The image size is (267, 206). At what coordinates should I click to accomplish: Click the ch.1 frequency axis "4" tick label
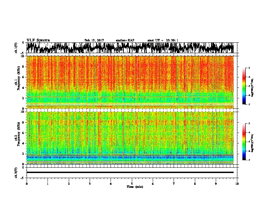point(24,88)
